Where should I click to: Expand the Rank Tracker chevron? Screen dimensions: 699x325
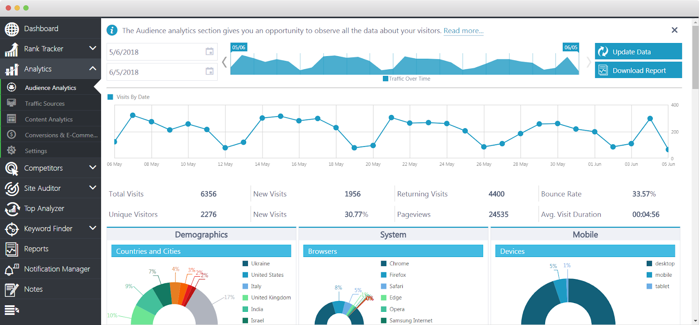93,48
